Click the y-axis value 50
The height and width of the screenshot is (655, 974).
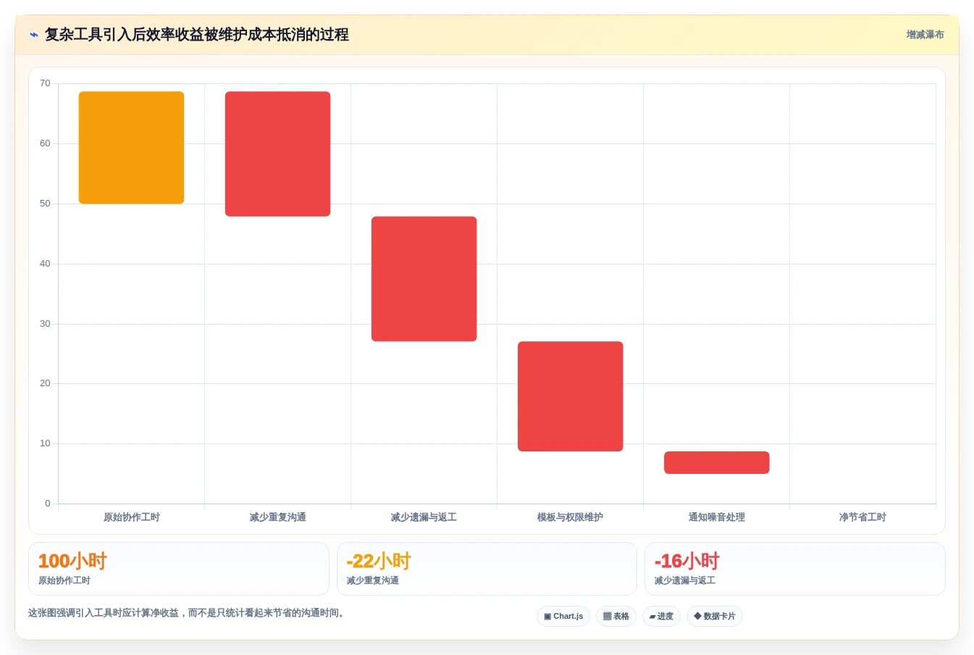pos(45,204)
